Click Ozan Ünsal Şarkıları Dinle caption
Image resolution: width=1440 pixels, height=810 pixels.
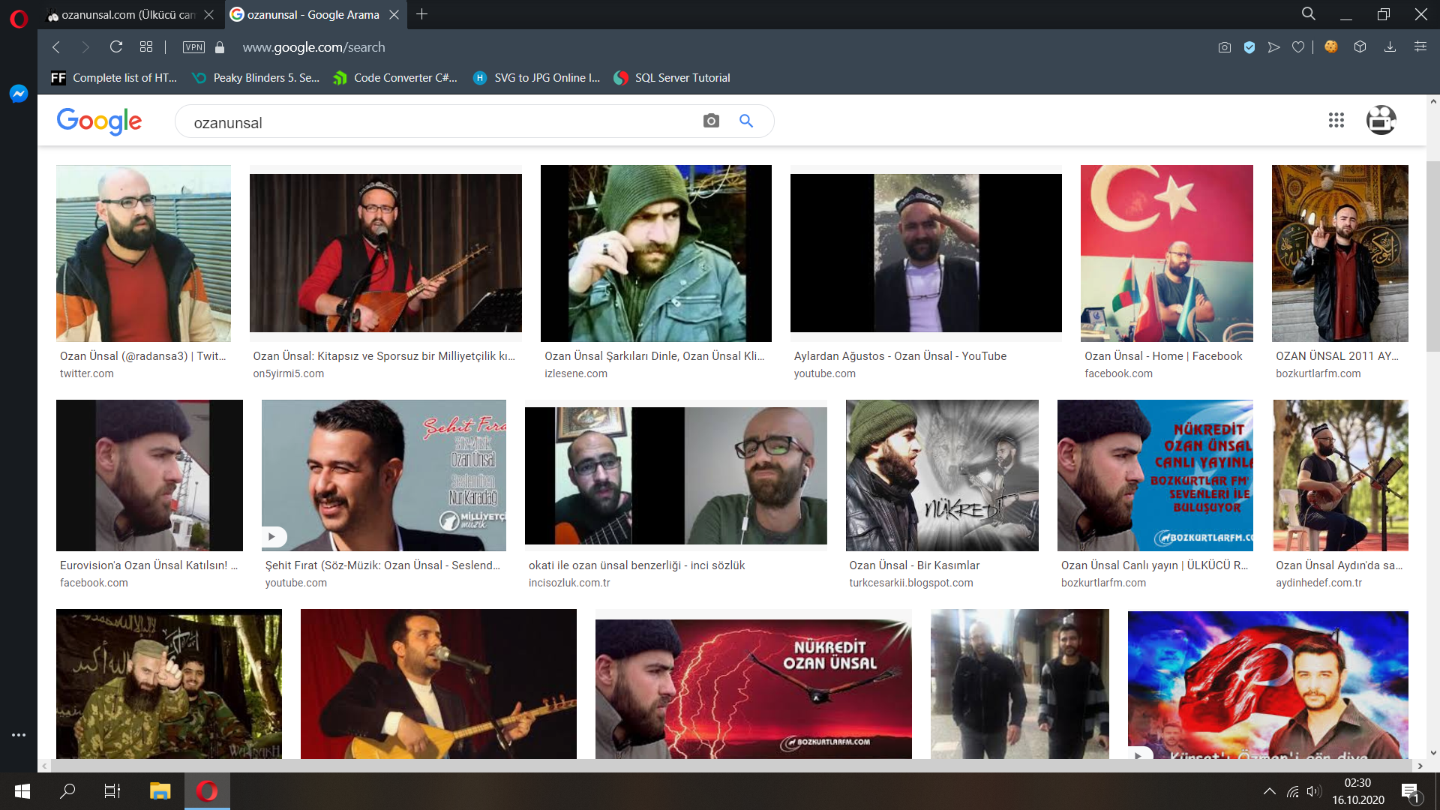coord(655,356)
